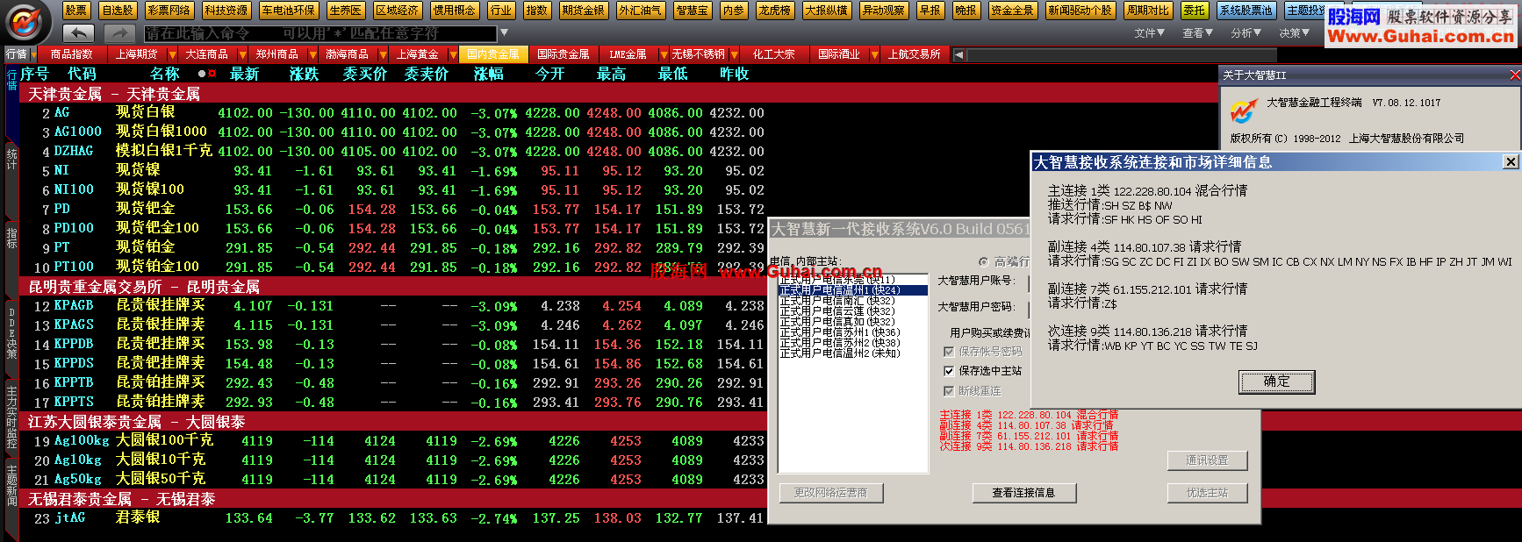Go forward with the right arrow button
The width and height of the screenshot is (1522, 542).
click(x=118, y=32)
